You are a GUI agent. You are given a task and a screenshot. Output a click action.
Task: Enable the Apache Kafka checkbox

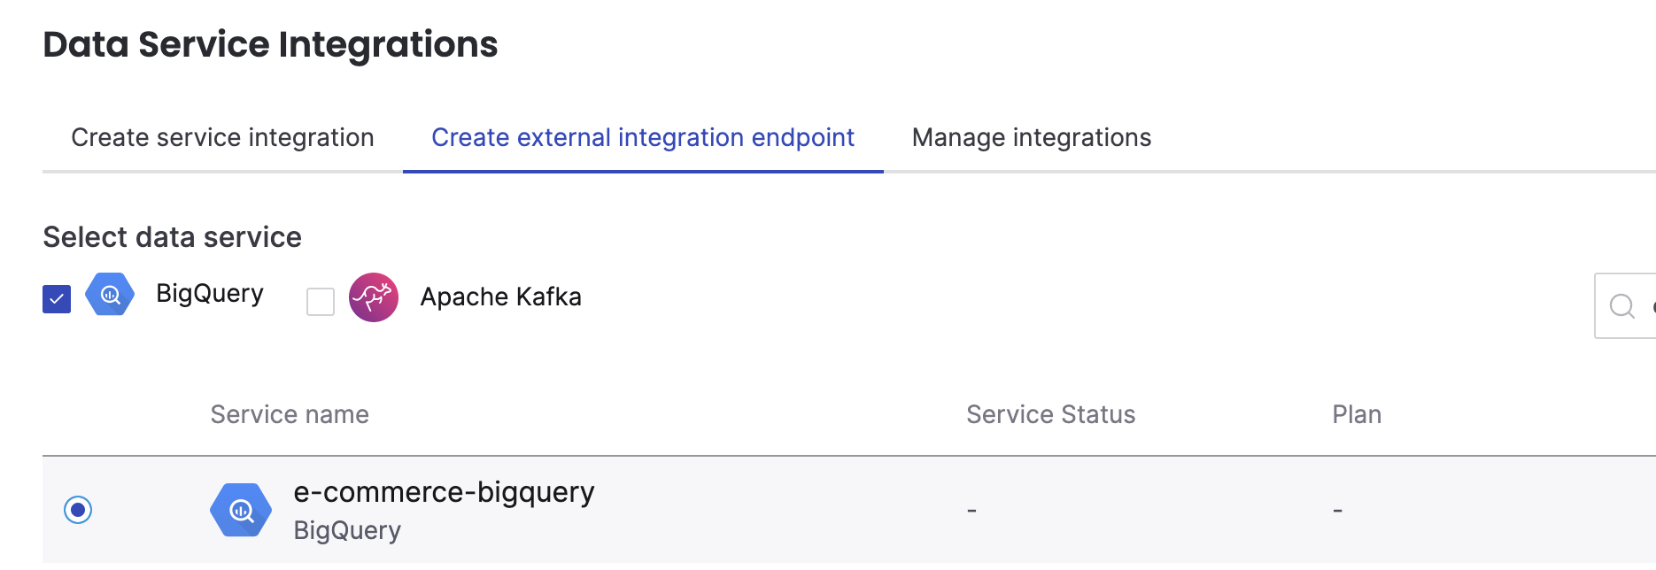point(321,304)
